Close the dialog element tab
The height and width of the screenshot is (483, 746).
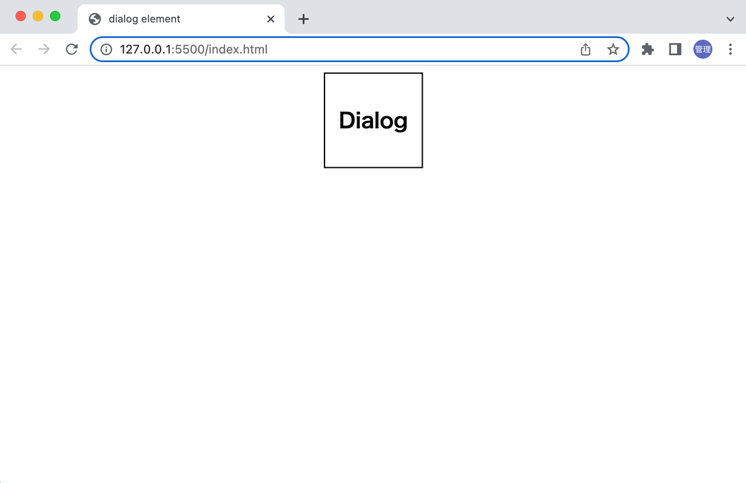(x=270, y=19)
